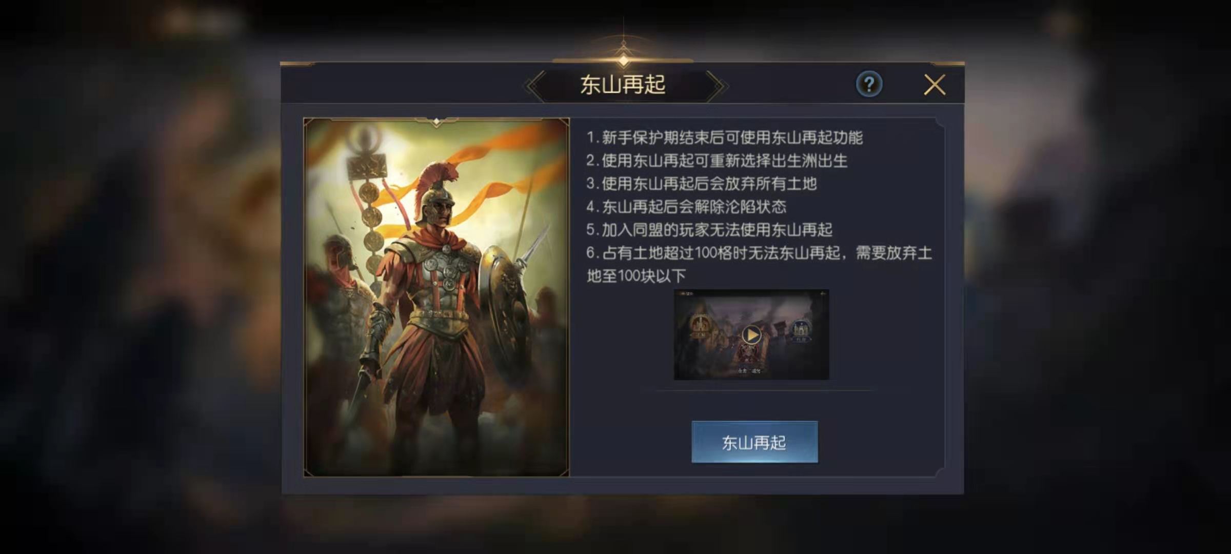Select rule 6 about 超过100格 limit
The height and width of the screenshot is (554, 1231).
pyautogui.click(x=759, y=264)
